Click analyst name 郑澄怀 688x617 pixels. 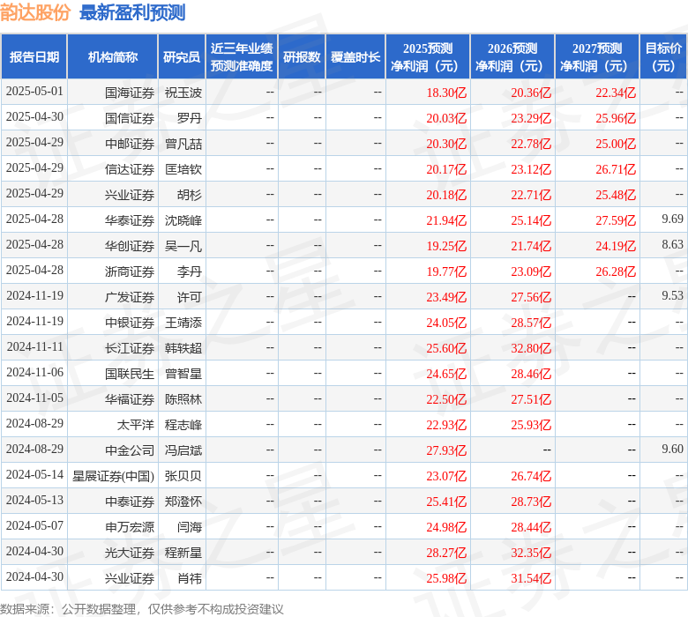click(183, 502)
